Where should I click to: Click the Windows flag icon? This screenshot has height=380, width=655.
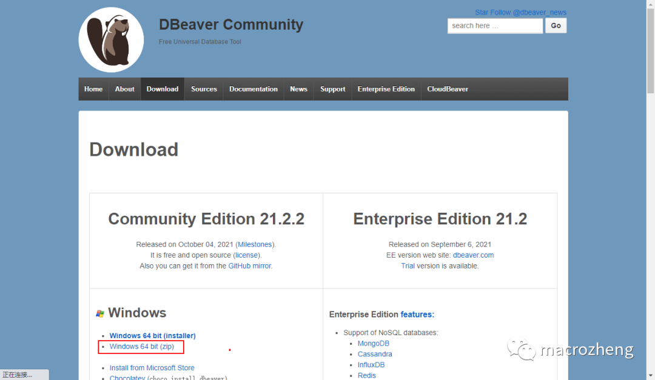coord(100,313)
